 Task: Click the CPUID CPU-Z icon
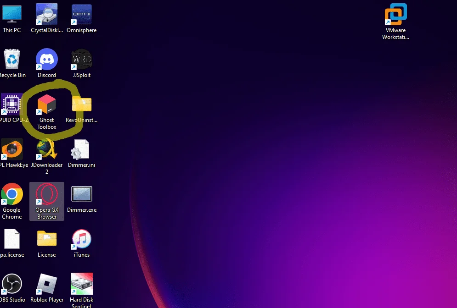(11, 104)
